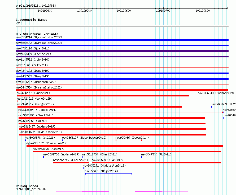Screen dimensions: 236x195
Task: Click the SH3RF3|NM_001099289 gene label
Action: pos(31,189)
